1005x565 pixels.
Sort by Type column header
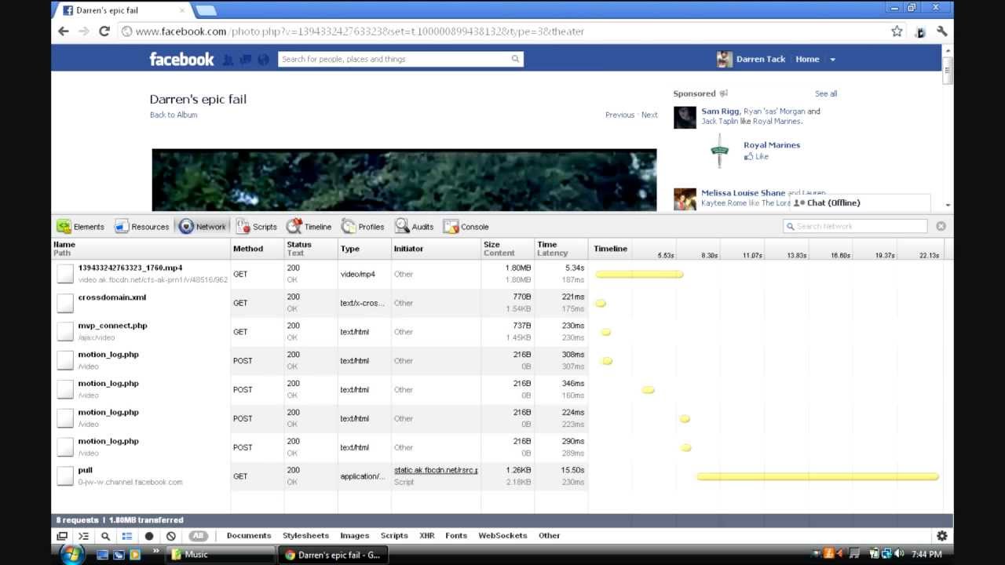(364, 249)
